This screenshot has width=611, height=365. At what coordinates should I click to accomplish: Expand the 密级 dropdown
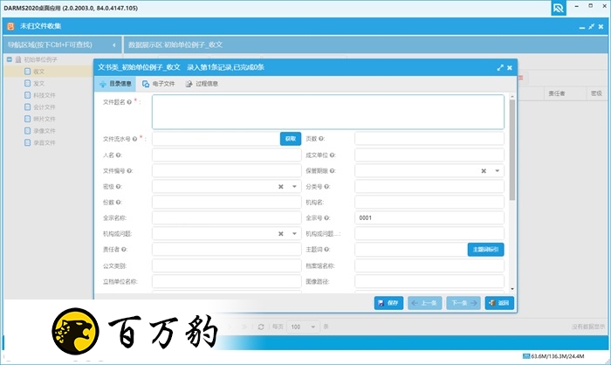tap(295, 186)
